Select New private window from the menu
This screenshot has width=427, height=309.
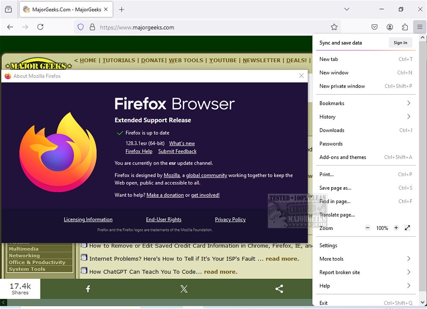(342, 86)
